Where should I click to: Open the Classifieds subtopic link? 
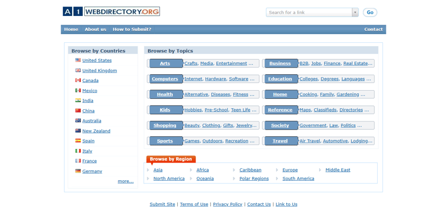(325, 110)
